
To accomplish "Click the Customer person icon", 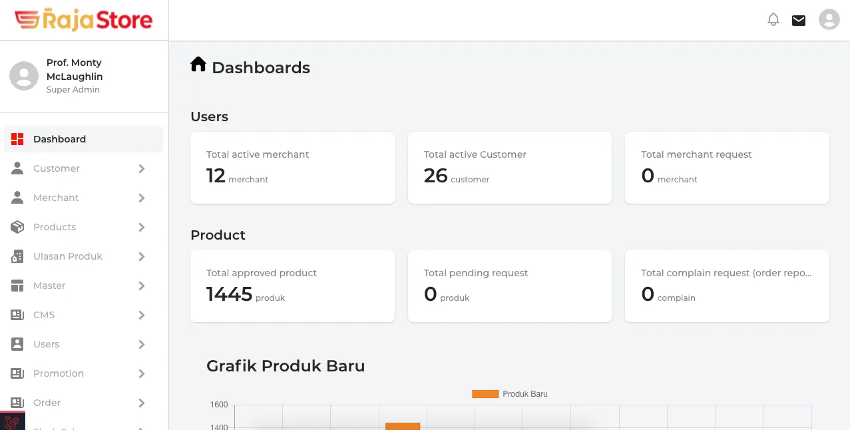I will click(x=17, y=168).
